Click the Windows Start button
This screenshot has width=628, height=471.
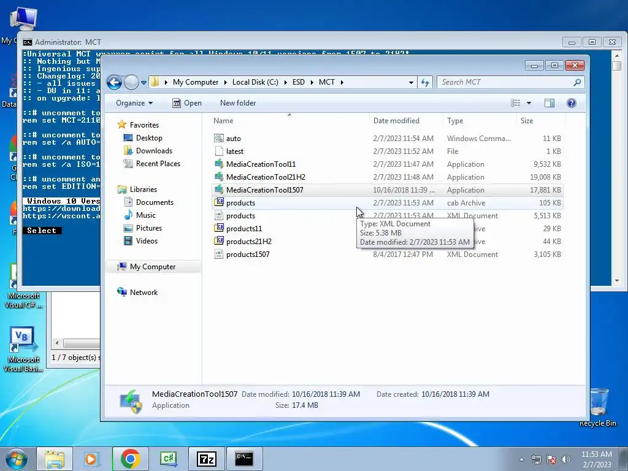[x=16, y=459]
